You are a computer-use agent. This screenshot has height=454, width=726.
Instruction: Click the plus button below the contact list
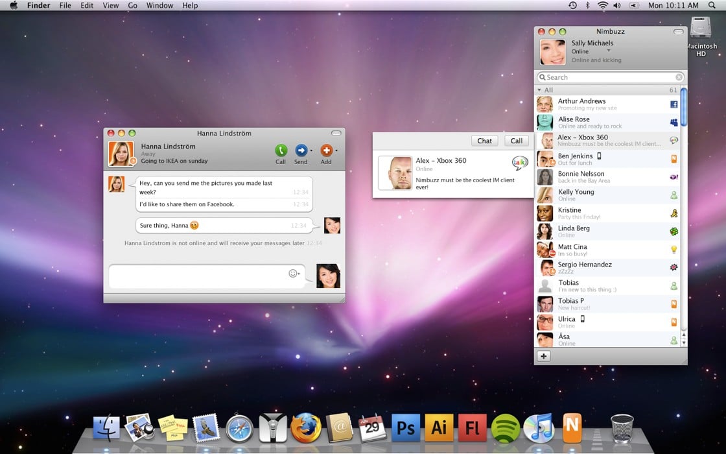point(544,356)
